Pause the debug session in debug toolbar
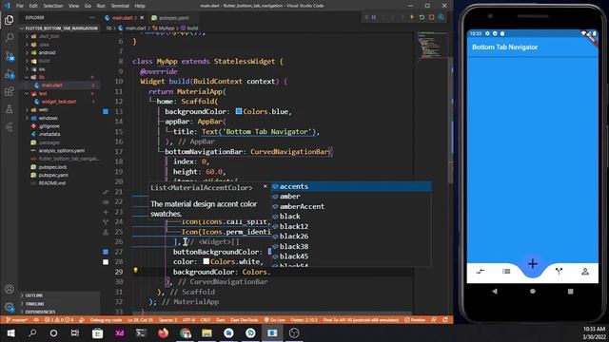Image resolution: width=609 pixels, height=342 pixels. tap(374, 17)
